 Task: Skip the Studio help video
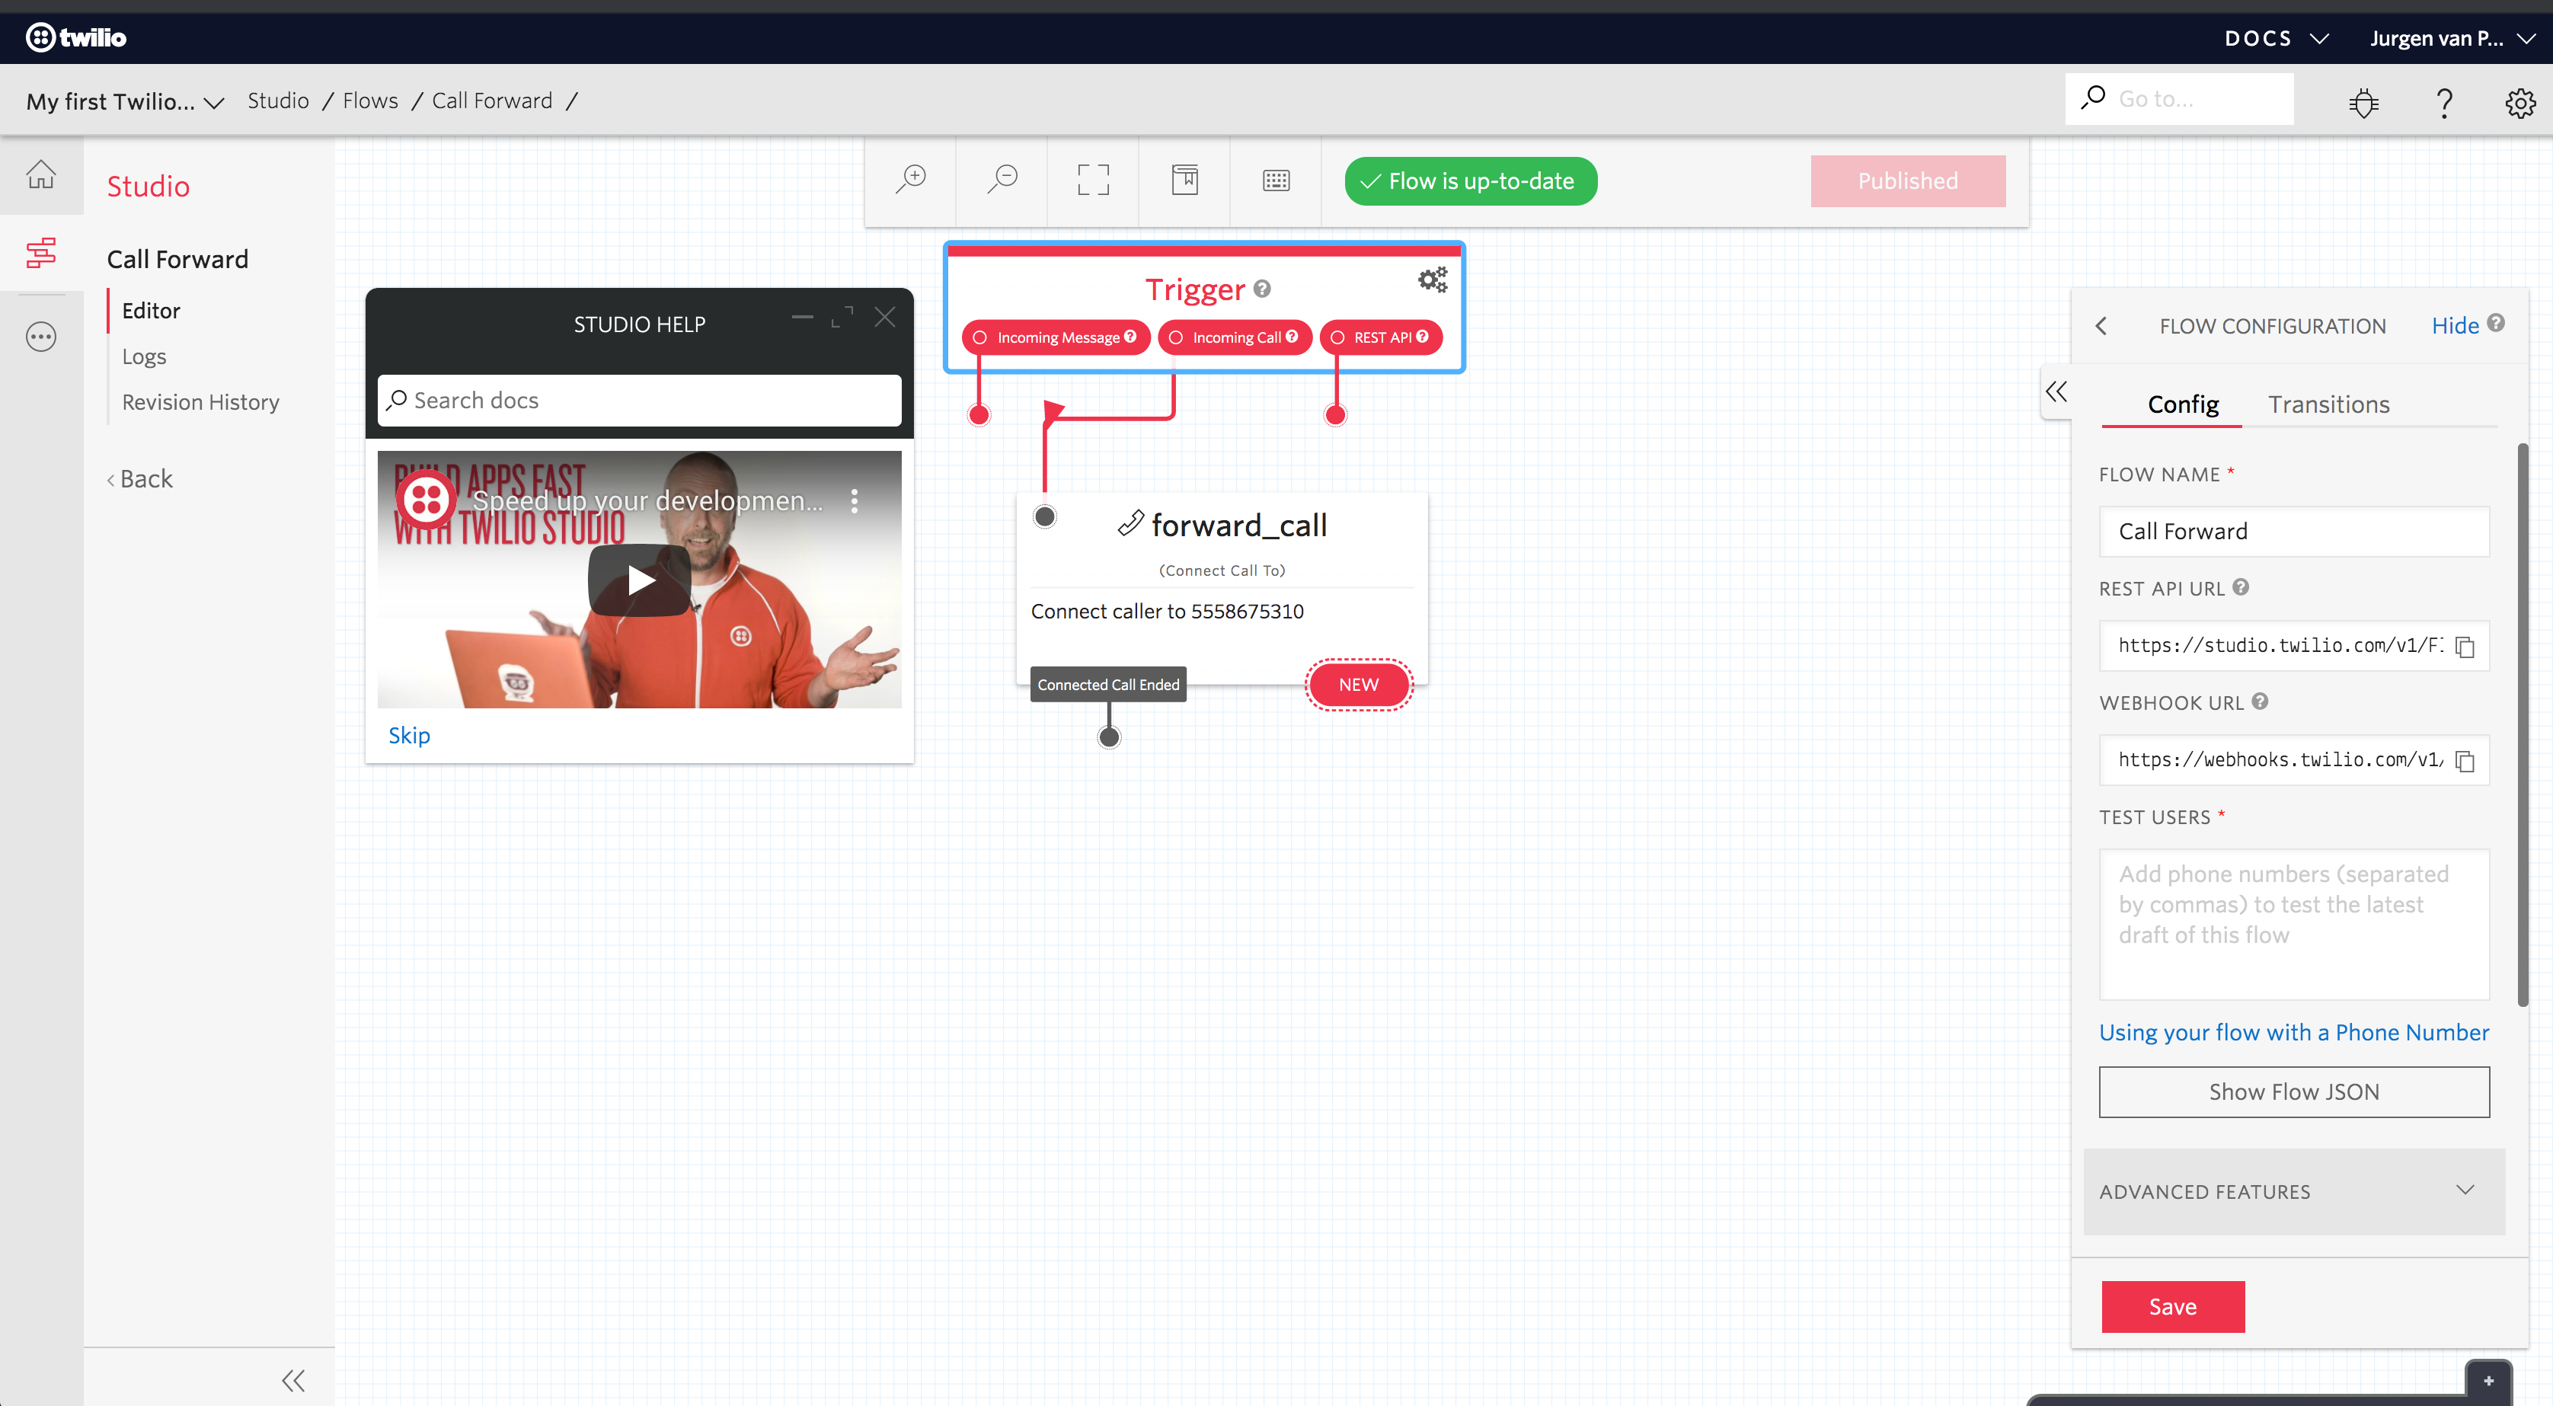tap(408, 735)
